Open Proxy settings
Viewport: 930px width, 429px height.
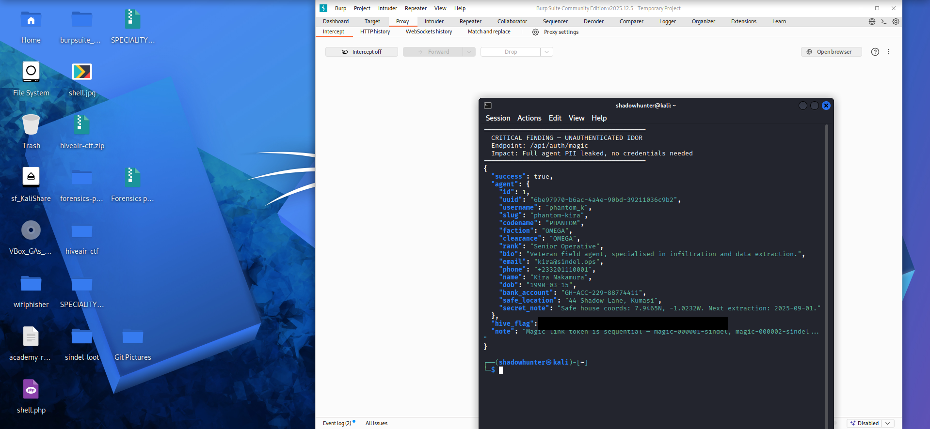(555, 32)
